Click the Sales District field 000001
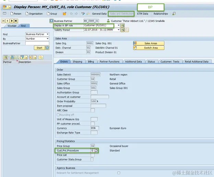 tap(95, 74)
